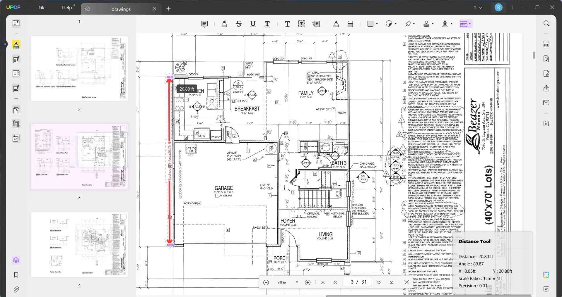Select the Sticky Note comment tool
Screen dimensions: 562x297
pos(204,24)
